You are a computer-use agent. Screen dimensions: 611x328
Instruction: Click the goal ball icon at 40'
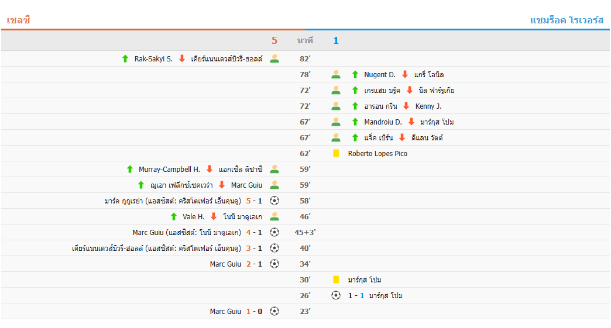point(274,248)
